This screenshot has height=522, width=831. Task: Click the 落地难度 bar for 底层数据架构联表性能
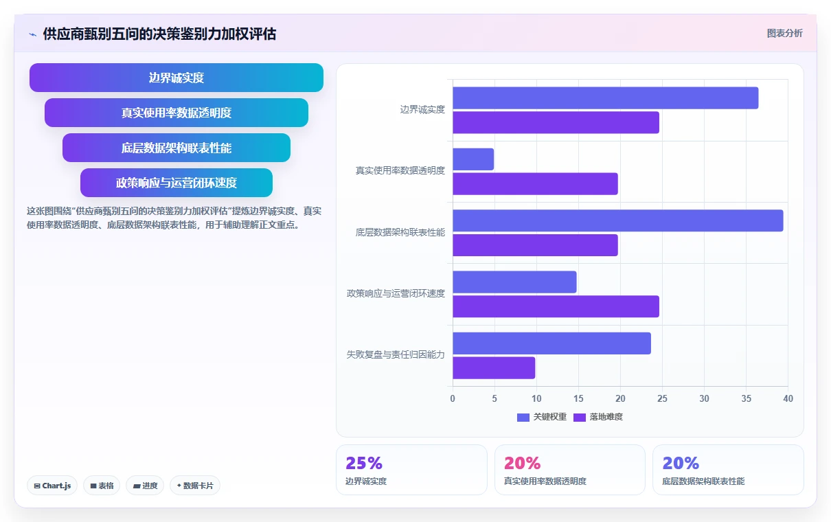535,245
